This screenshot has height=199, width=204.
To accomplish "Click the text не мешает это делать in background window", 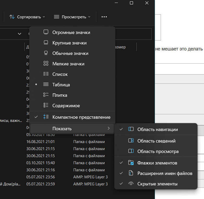I will tap(179, 49).
